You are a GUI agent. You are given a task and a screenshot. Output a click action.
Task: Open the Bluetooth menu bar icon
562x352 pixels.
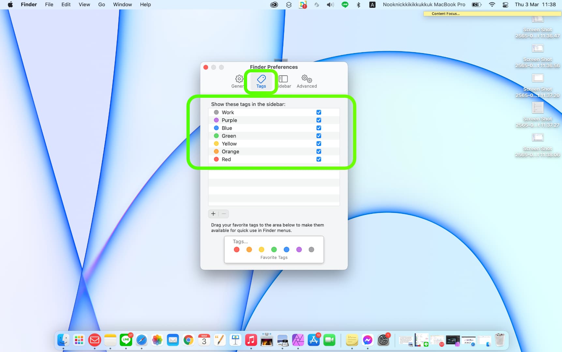pyautogui.click(x=359, y=5)
